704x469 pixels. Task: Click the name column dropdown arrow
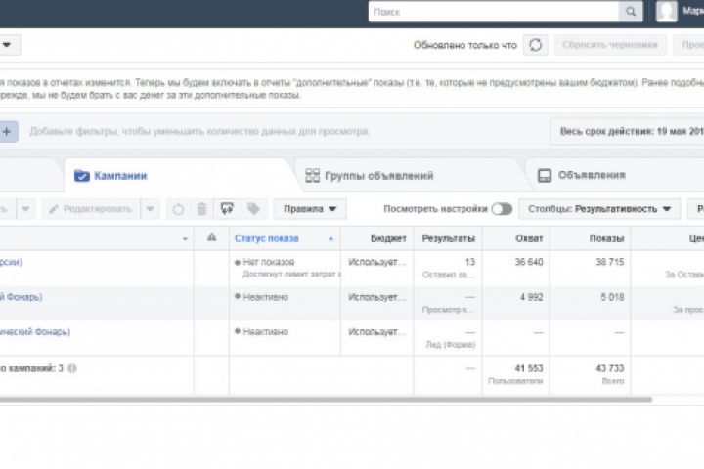(185, 239)
